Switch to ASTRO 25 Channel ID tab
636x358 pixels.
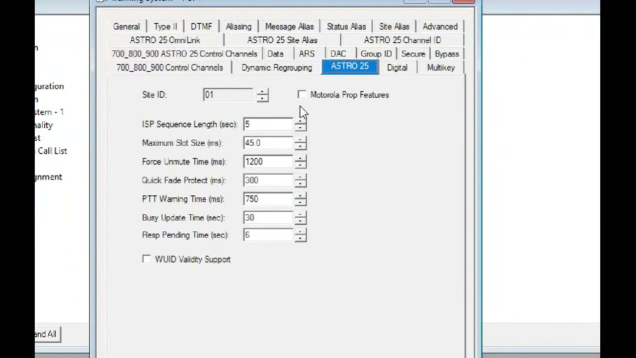[x=402, y=40]
